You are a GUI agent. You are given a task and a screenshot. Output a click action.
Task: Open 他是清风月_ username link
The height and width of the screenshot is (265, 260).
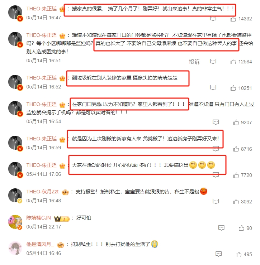(x=40, y=244)
